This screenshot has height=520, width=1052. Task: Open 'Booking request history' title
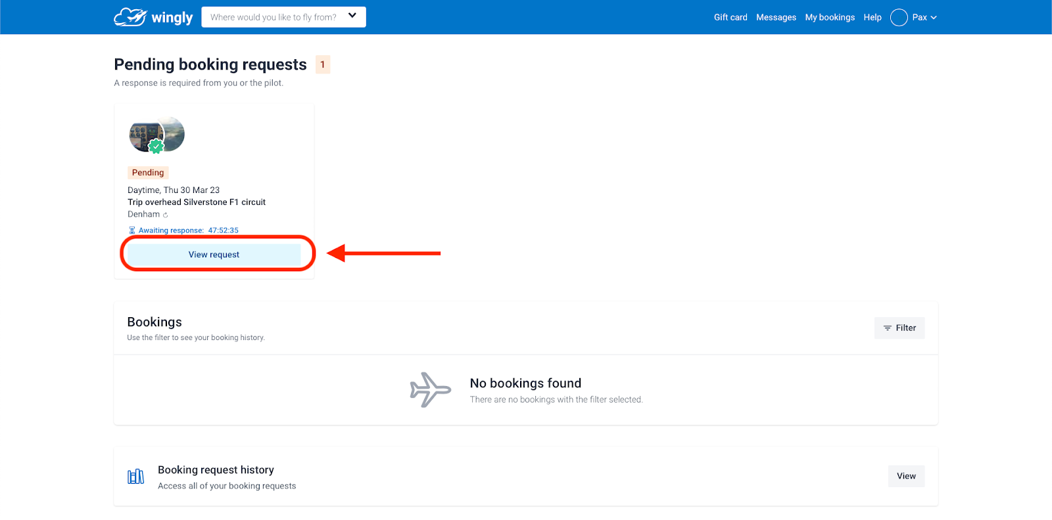tap(216, 470)
